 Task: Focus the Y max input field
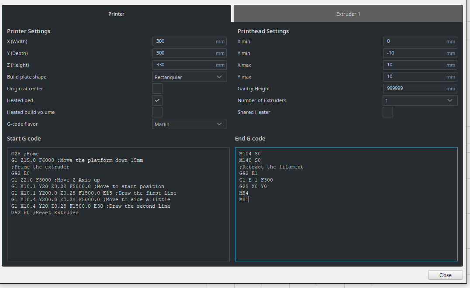pyautogui.click(x=420, y=77)
